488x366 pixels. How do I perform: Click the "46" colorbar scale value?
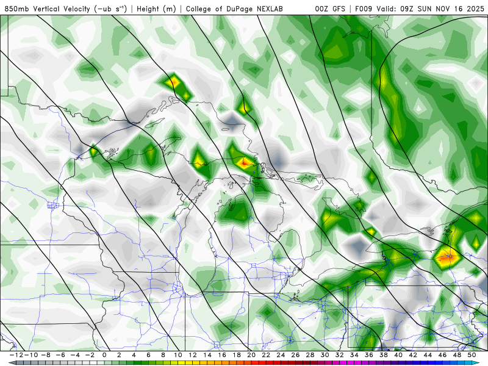tap(443, 355)
